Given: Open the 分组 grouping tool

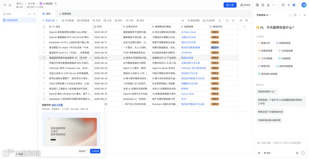Looking at the screenshot, I should pyautogui.click(x=107, y=21).
